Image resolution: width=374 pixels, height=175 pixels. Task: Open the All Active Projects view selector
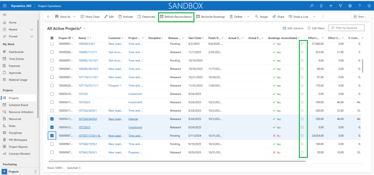point(66,29)
